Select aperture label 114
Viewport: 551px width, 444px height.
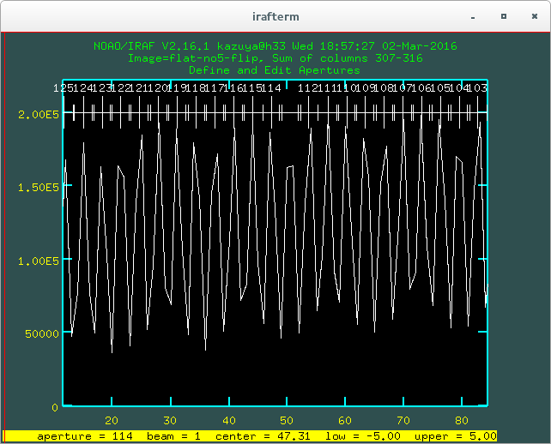(271, 87)
